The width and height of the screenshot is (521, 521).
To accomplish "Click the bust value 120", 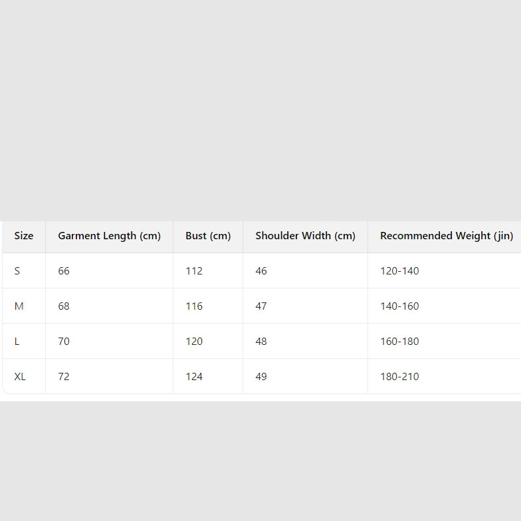I will 194,342.
